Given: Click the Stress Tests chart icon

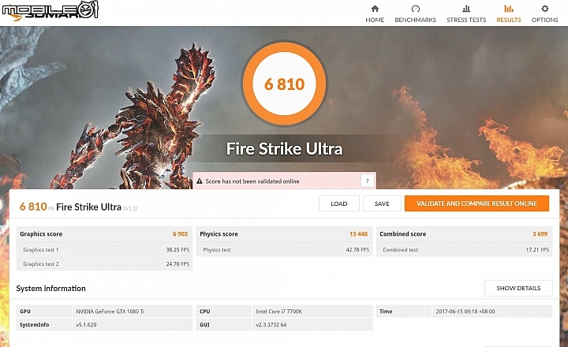Looking at the screenshot, I should tap(466, 9).
